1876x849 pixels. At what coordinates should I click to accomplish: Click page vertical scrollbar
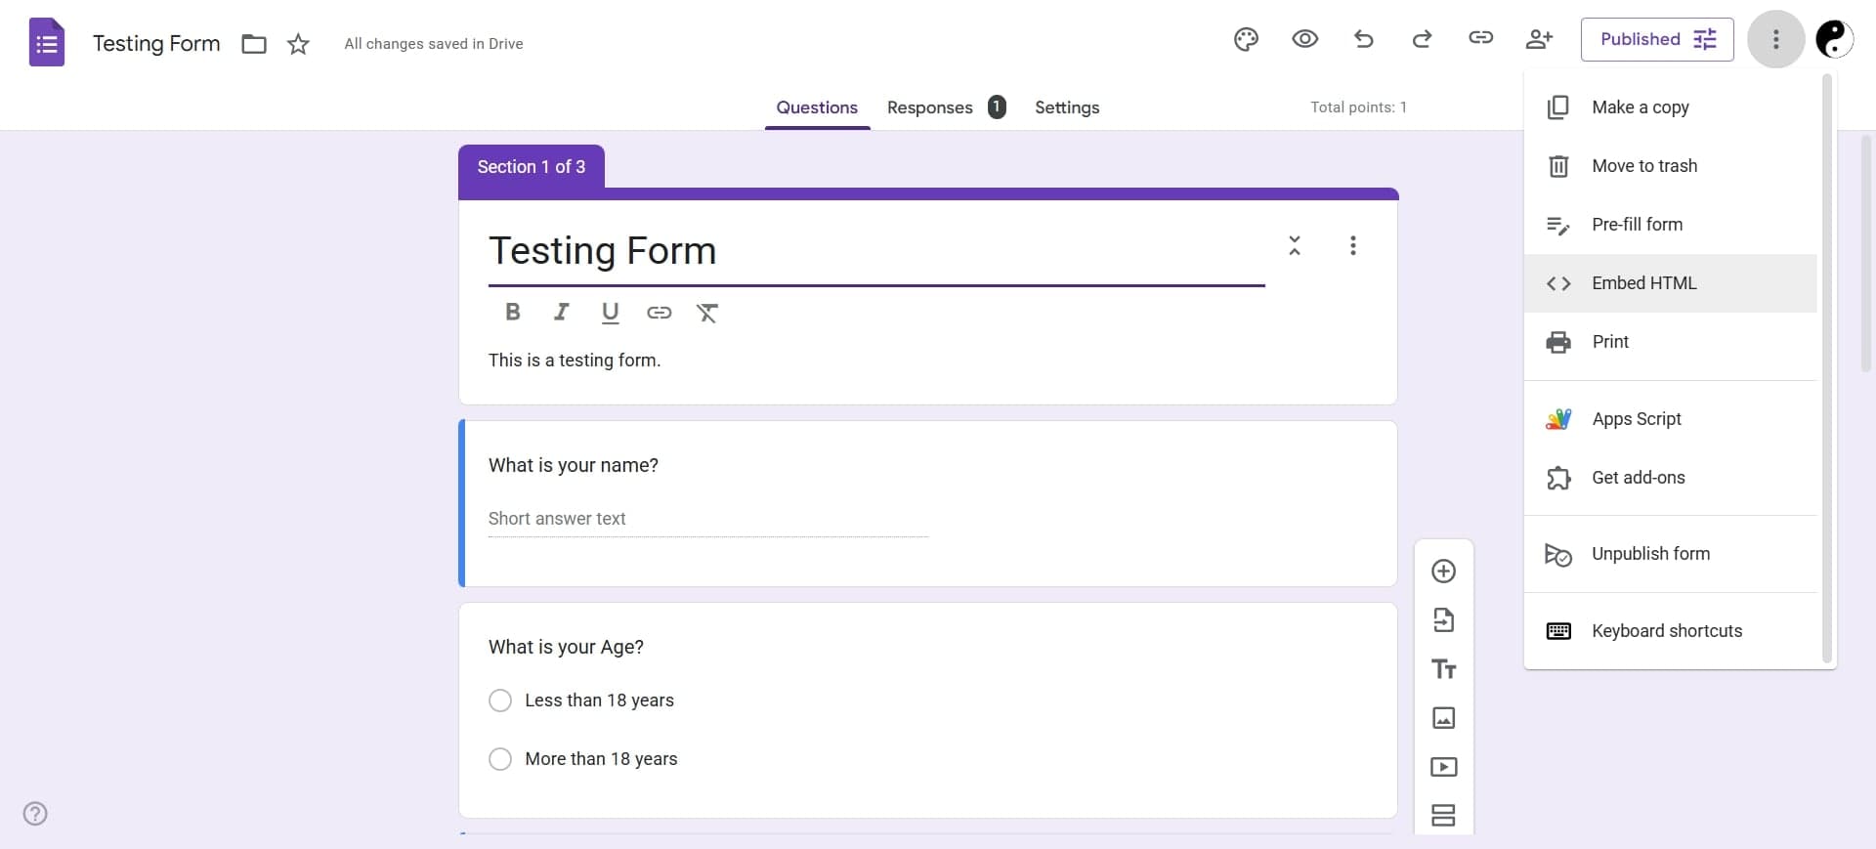(x=1866, y=254)
